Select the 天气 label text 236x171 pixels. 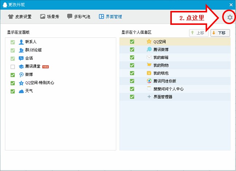[x=29, y=91]
